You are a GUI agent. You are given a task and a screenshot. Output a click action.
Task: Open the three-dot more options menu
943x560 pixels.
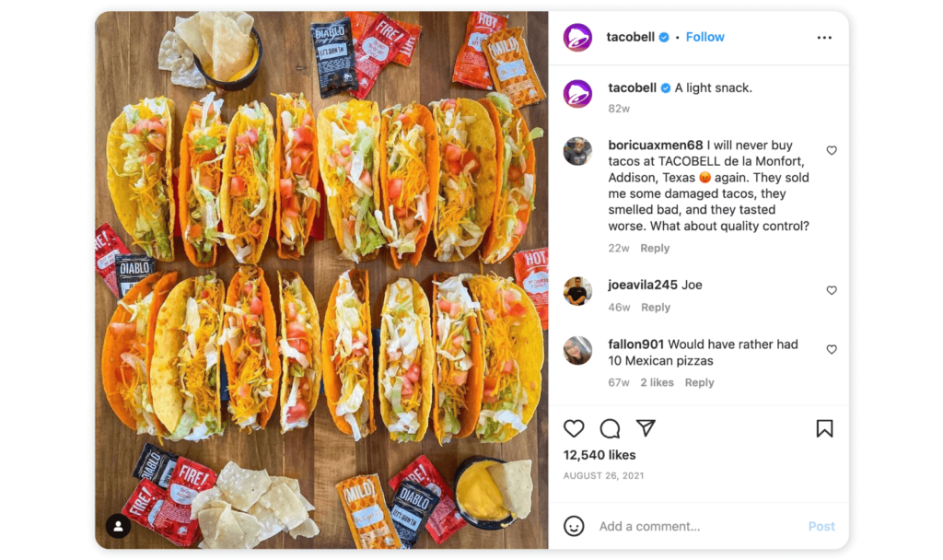(824, 37)
